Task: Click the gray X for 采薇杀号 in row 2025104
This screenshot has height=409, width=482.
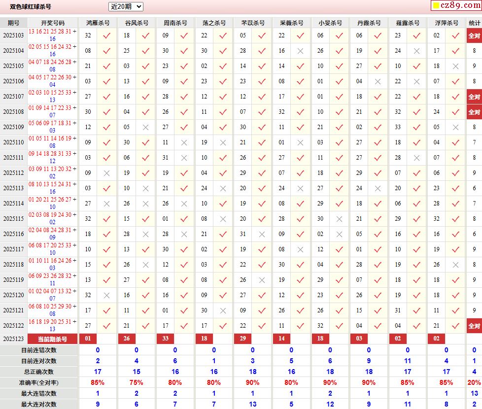Action: 300,51
